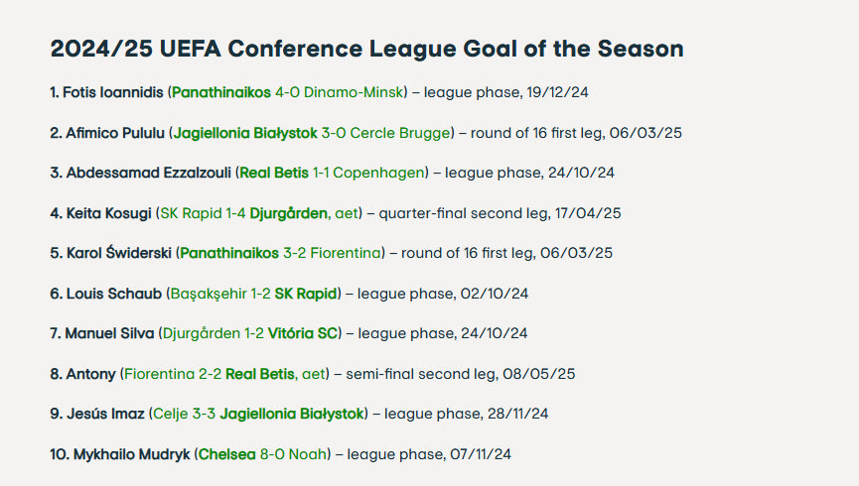Click the Keita Kosugi name text

click(x=109, y=213)
